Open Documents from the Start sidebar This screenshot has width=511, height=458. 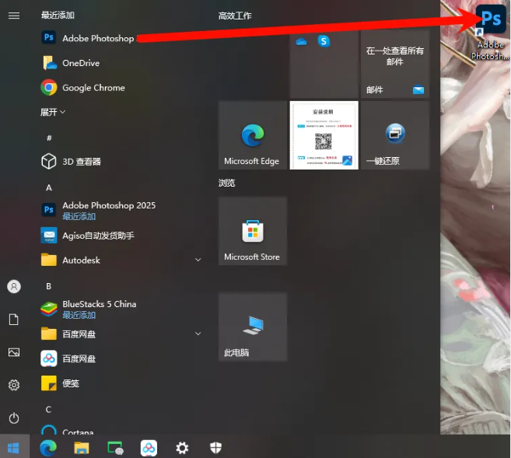(14, 320)
